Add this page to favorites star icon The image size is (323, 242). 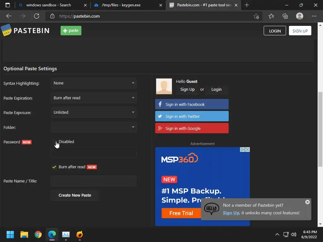256,16
